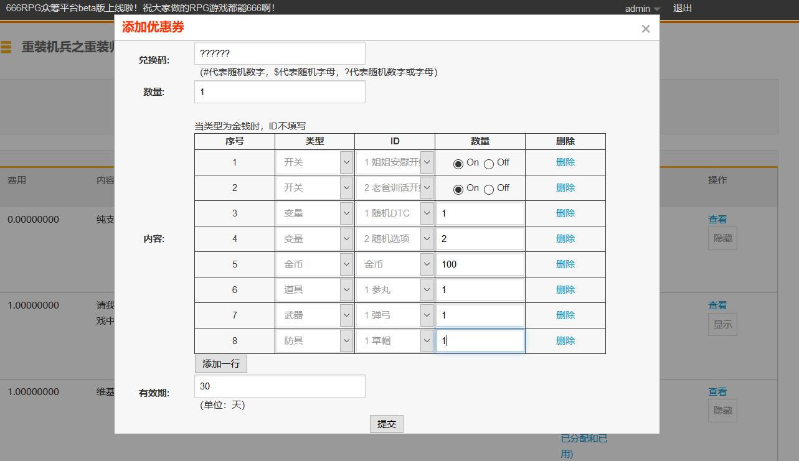Close the 添加优惠券 dialog

coord(645,29)
